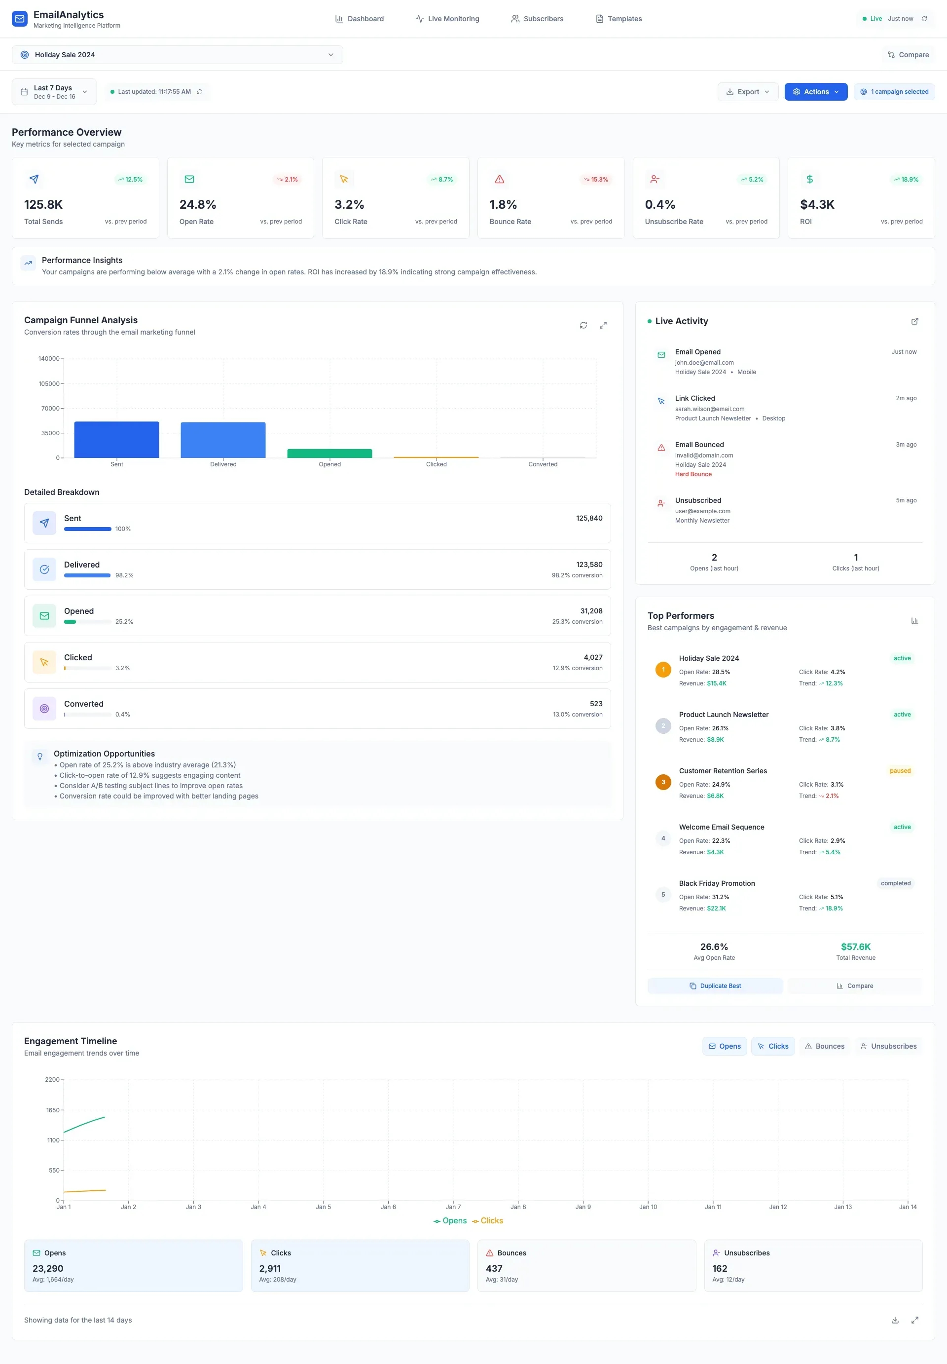Click Compare in the top right corner

(908, 54)
